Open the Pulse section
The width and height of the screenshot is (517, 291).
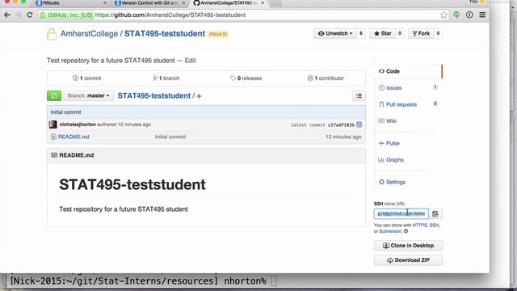coord(393,143)
